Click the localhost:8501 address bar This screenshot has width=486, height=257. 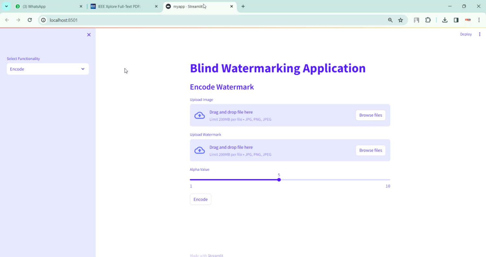[x=194, y=20]
